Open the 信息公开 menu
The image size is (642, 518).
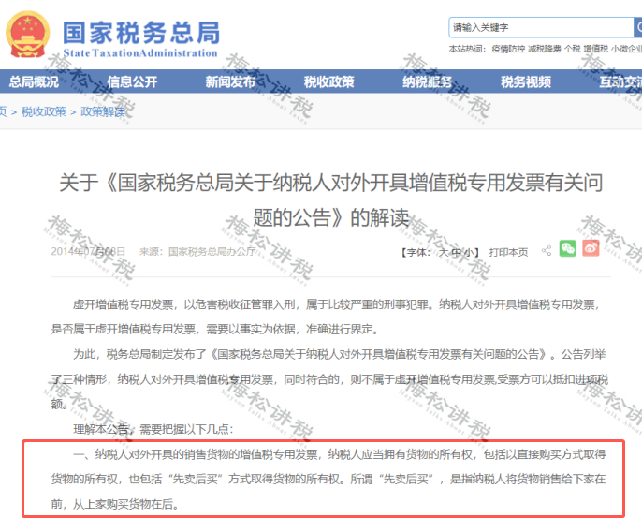(x=132, y=82)
